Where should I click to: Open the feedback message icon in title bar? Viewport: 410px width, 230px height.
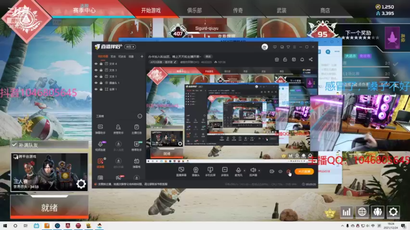click(275, 47)
